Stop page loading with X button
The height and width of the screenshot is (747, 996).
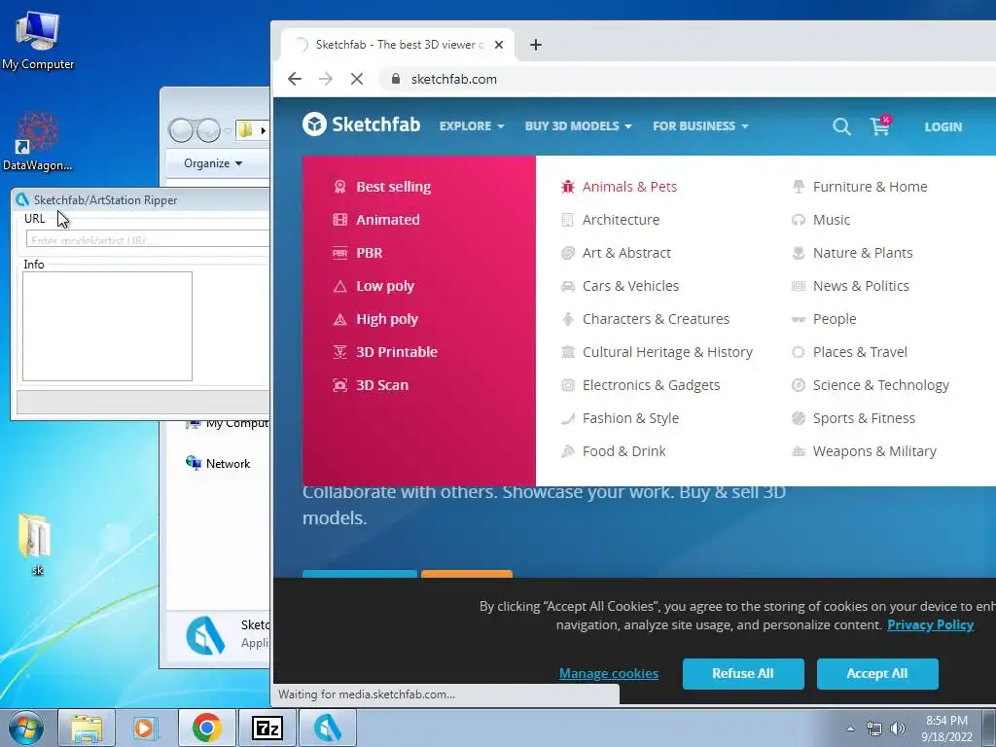click(357, 79)
